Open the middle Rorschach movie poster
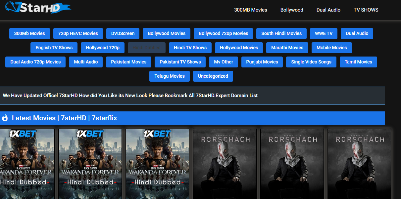401x199 pixels. pos(292,164)
